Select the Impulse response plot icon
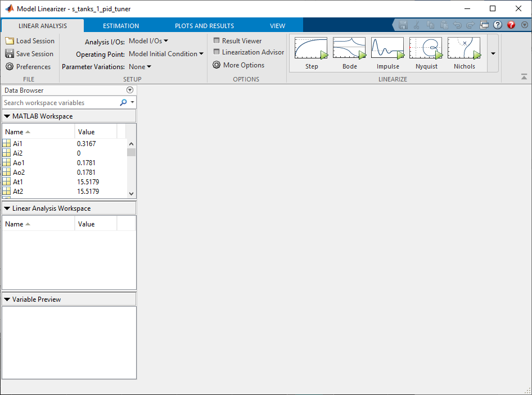 pos(387,48)
